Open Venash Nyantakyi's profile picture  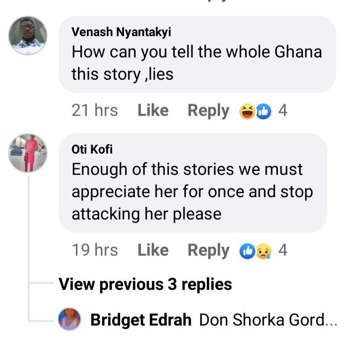click(x=28, y=35)
